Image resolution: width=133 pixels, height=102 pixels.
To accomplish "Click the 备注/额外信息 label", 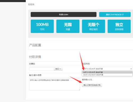I will [x=35, y=75].
